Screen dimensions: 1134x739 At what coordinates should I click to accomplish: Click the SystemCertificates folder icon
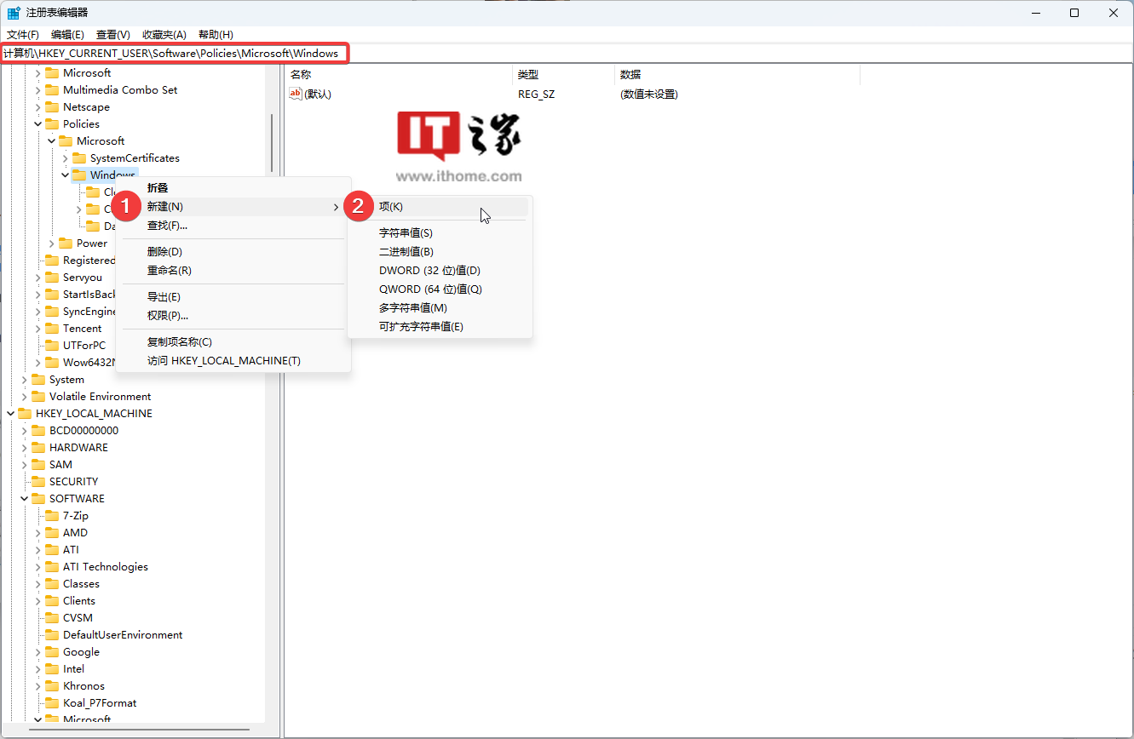pos(79,158)
